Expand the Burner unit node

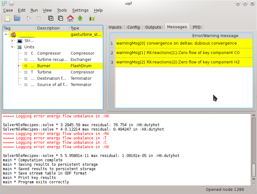[19, 66]
